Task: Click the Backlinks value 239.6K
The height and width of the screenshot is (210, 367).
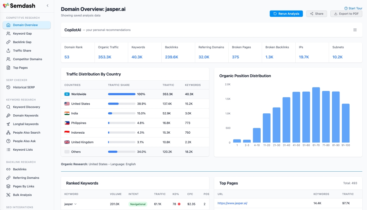Action: (172, 57)
